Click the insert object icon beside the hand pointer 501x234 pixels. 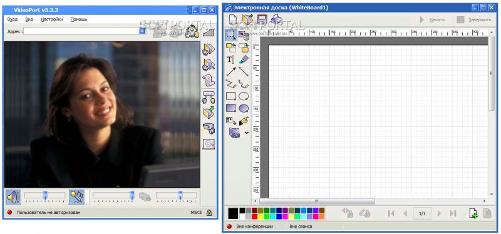pyautogui.click(x=231, y=121)
